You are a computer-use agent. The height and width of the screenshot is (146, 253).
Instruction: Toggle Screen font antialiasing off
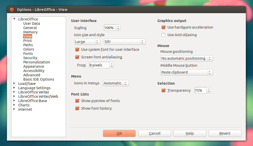point(77,57)
